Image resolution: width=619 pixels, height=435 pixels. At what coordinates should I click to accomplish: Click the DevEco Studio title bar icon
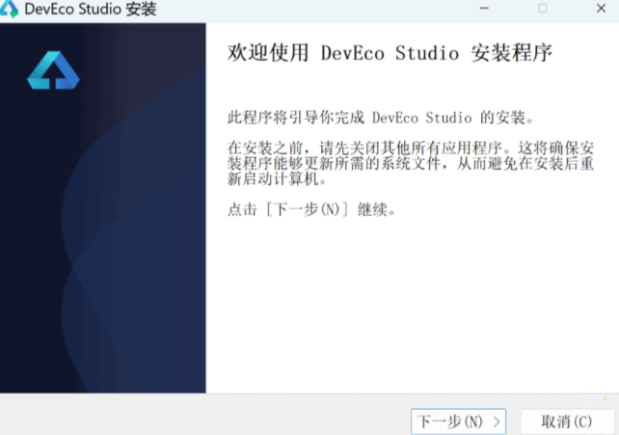(x=9, y=9)
